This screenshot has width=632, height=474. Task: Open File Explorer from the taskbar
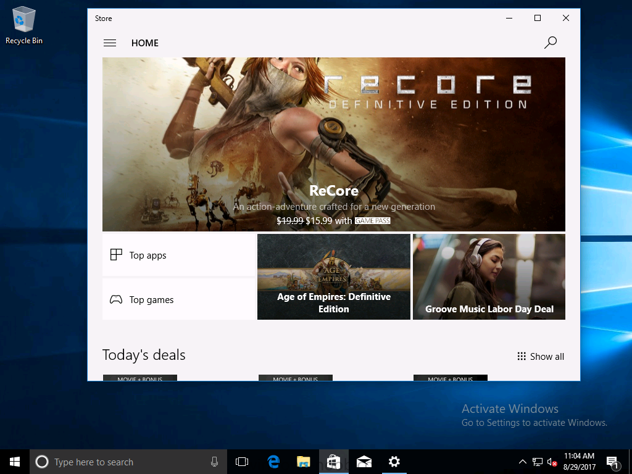pyautogui.click(x=304, y=462)
